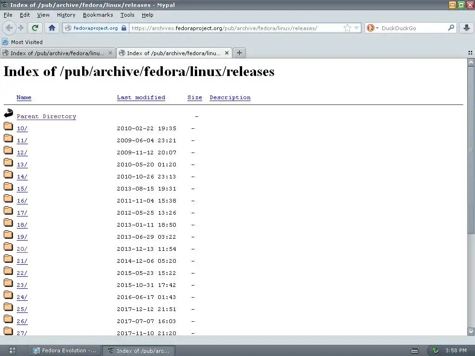The height and width of the screenshot is (356, 475).
Task: Open the 25/ directory link
Action: point(22,309)
